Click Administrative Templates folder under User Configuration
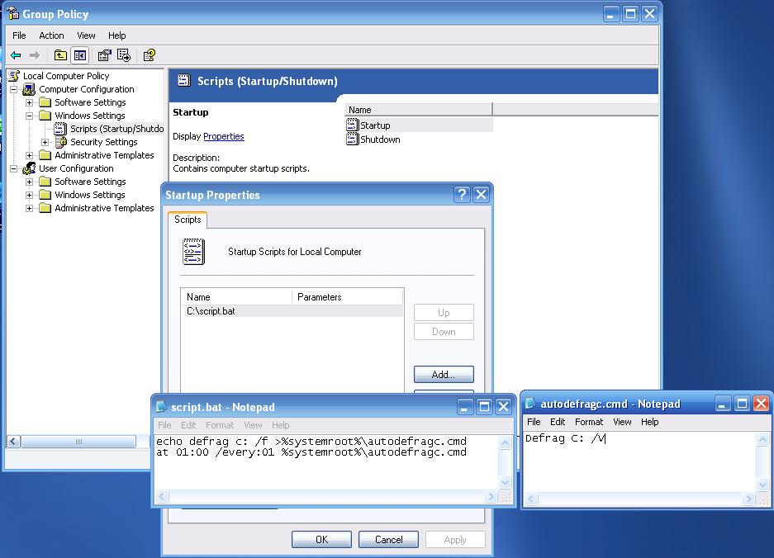The image size is (774, 558). click(45, 208)
